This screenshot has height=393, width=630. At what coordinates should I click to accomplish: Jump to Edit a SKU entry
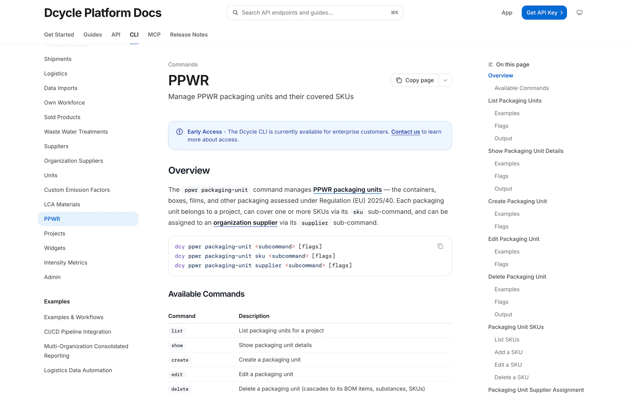click(508, 365)
